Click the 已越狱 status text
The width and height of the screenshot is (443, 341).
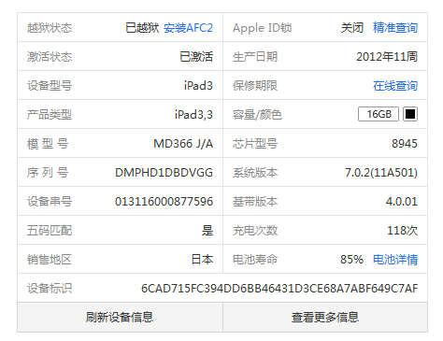click(x=142, y=28)
